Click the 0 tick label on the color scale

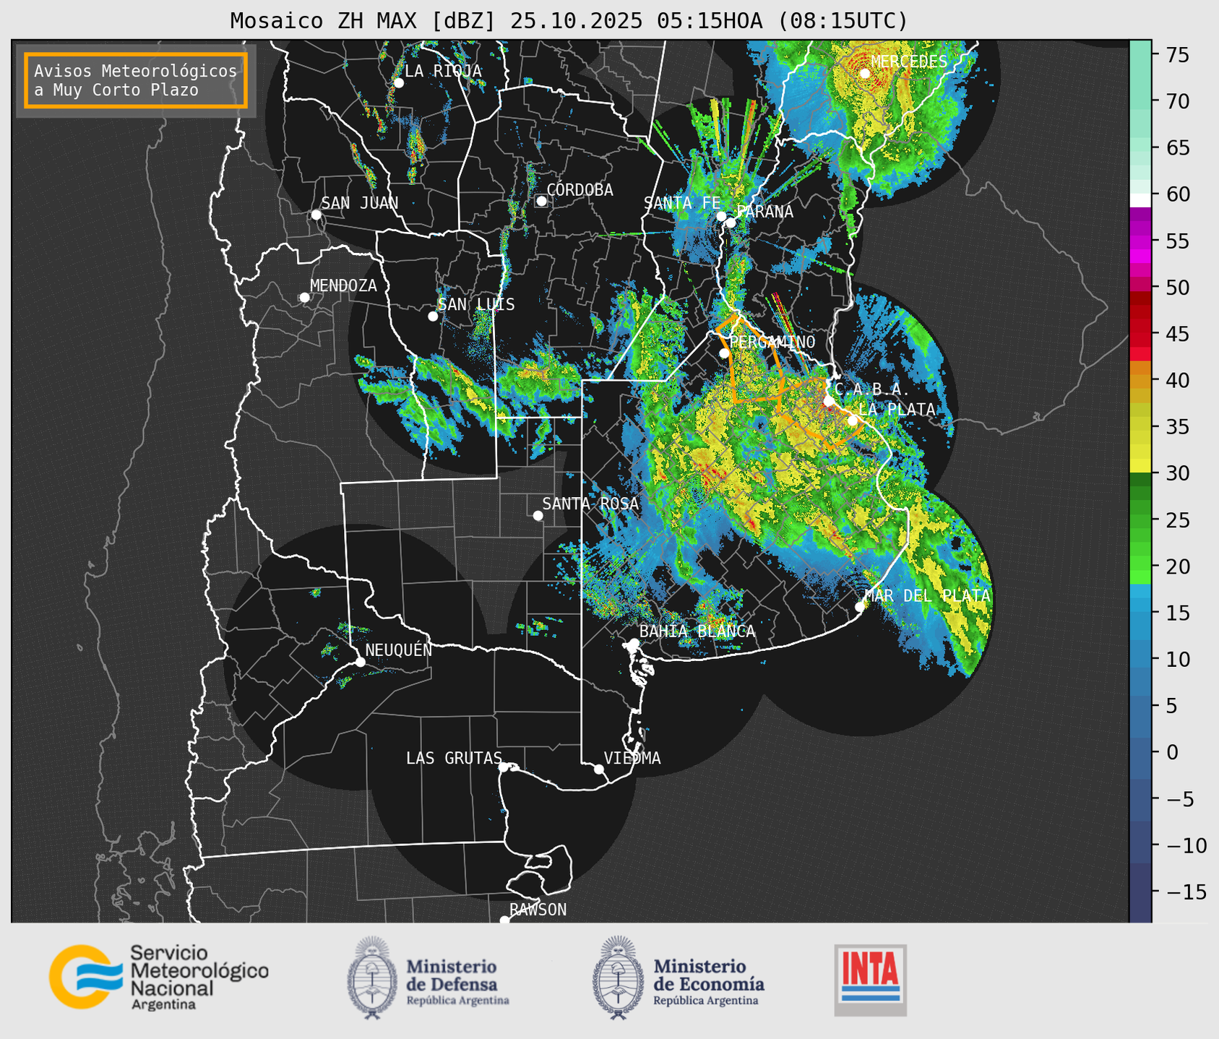pos(1171,752)
